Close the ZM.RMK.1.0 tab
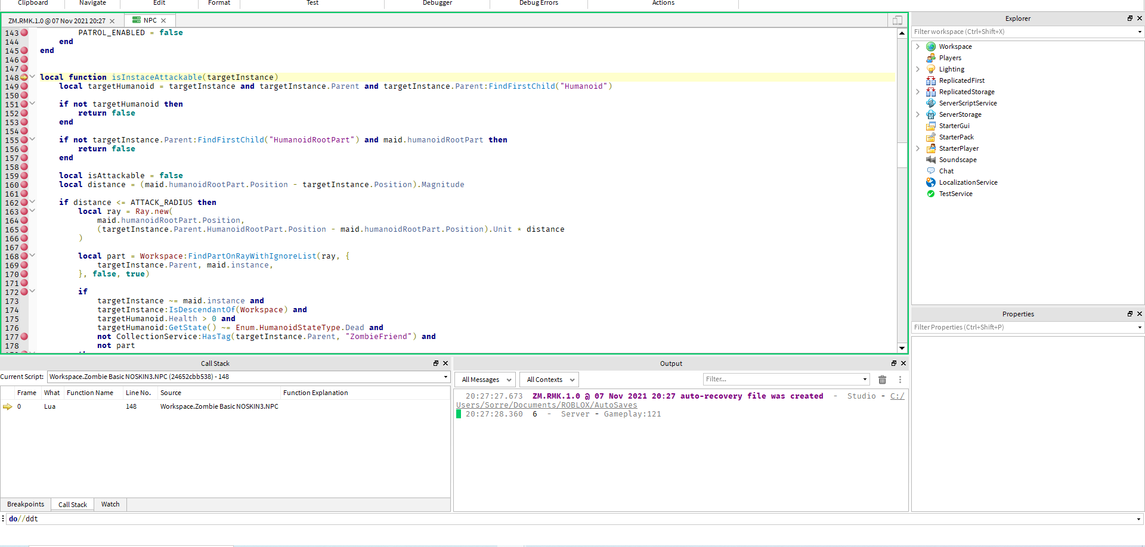This screenshot has width=1145, height=547. point(112,21)
